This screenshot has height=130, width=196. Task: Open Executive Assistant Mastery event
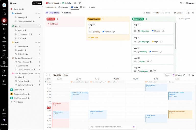point(180,114)
